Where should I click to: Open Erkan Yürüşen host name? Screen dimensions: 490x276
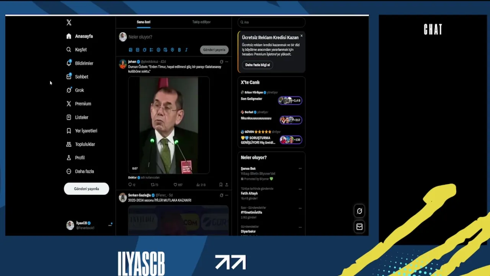(x=254, y=92)
